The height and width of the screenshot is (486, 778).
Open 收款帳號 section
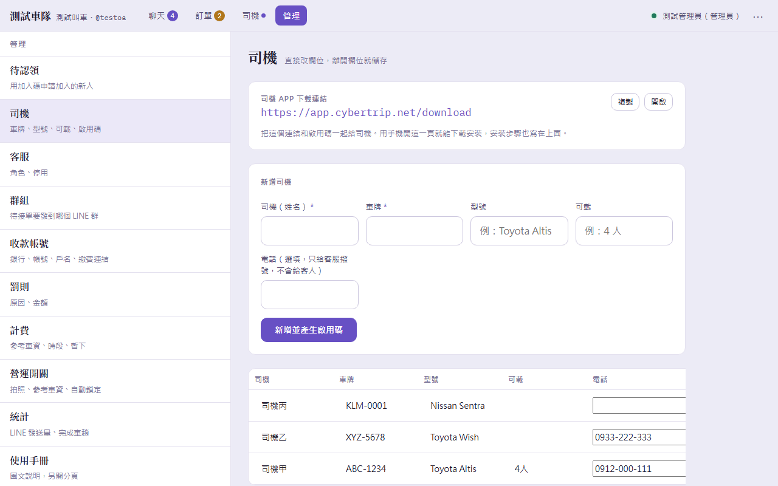[x=115, y=251]
